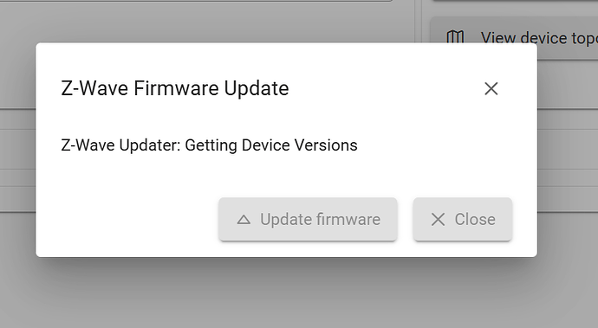Image resolution: width=598 pixels, height=328 pixels.
Task: Click the upward triangle firmware icon
Action: point(244,220)
